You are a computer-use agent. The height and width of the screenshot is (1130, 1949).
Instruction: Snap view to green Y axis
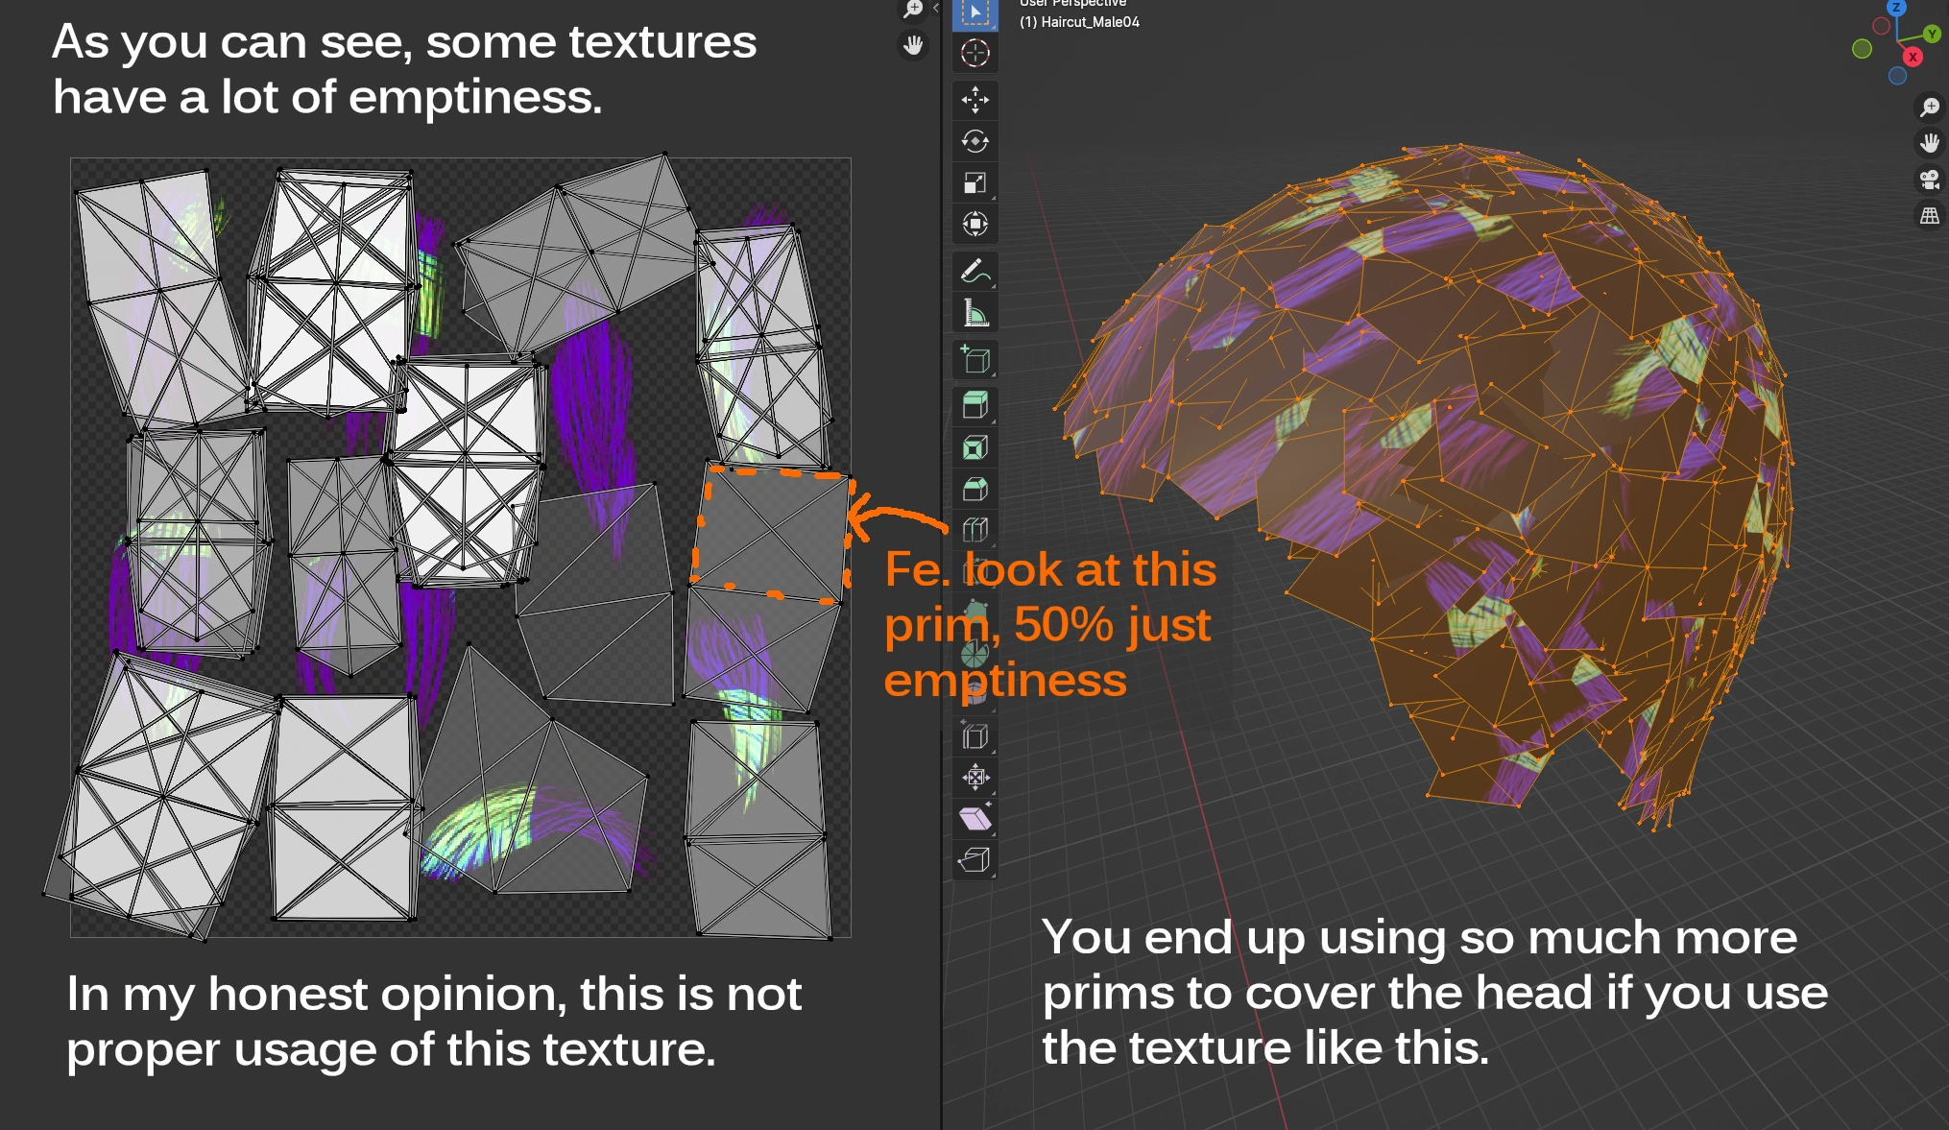point(1932,34)
